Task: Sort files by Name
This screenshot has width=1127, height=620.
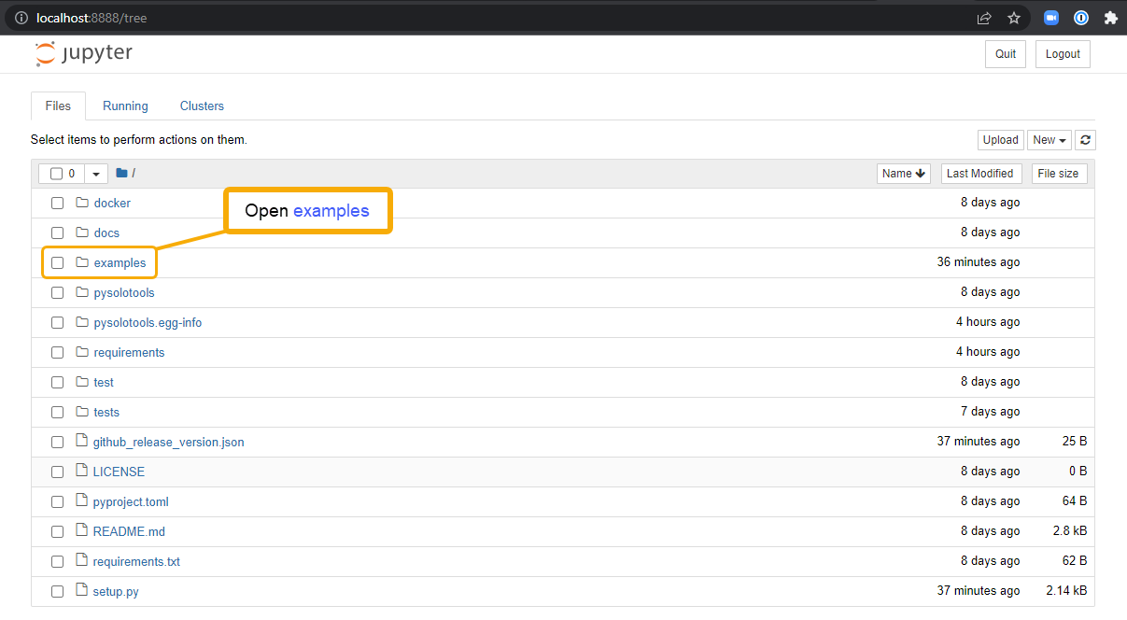Action: (x=903, y=174)
